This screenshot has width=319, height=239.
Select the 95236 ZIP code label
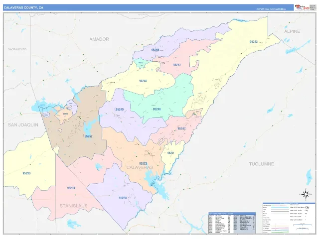click(x=26, y=173)
